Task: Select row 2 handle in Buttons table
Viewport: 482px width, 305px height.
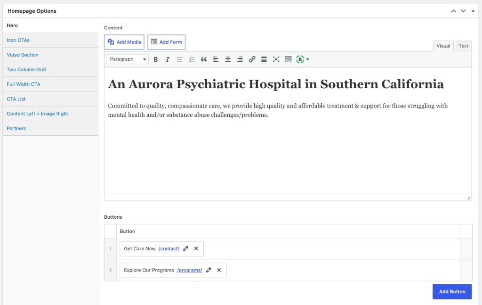Action: tap(110, 271)
